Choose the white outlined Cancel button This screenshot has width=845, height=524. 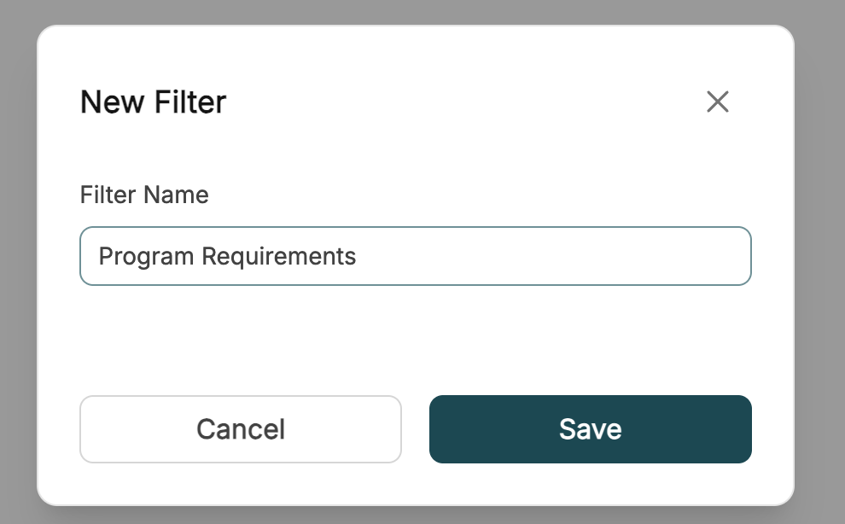pos(241,429)
